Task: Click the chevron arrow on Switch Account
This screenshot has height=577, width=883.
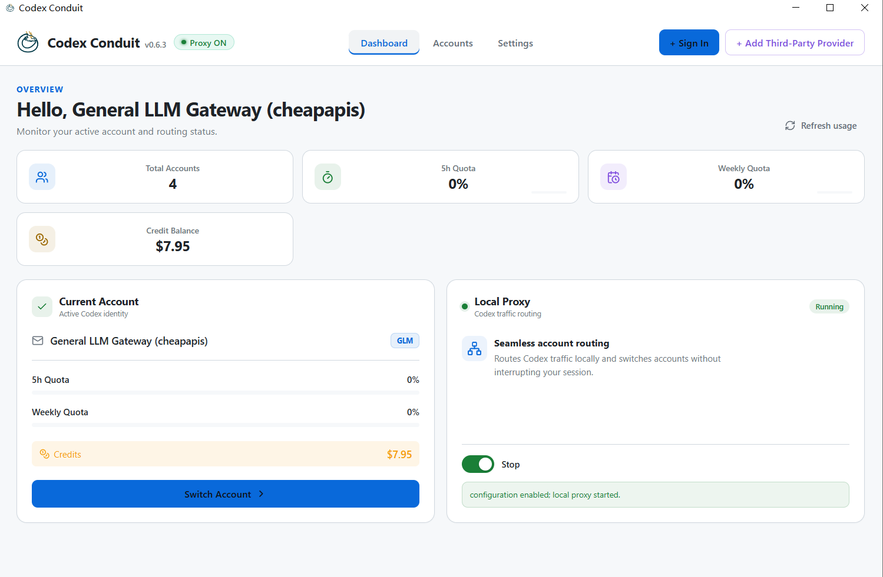Action: click(261, 494)
